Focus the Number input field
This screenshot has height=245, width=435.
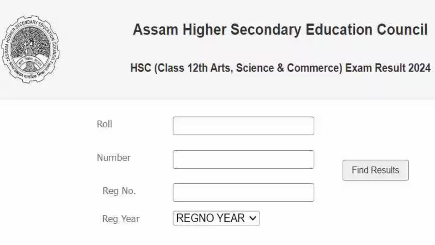coord(243,159)
